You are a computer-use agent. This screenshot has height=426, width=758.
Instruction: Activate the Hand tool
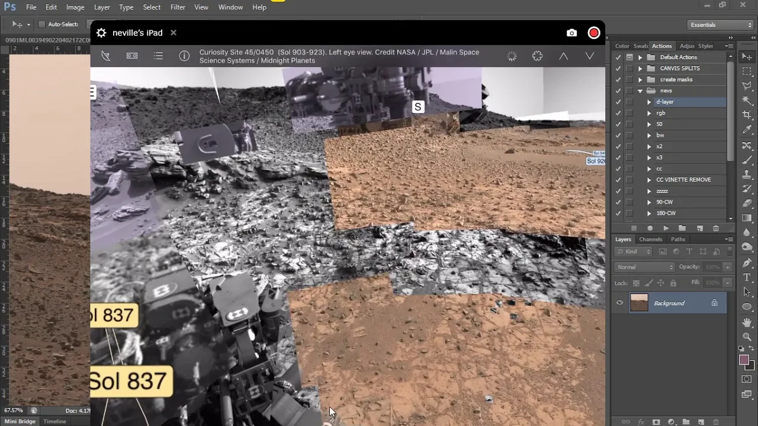point(747,322)
